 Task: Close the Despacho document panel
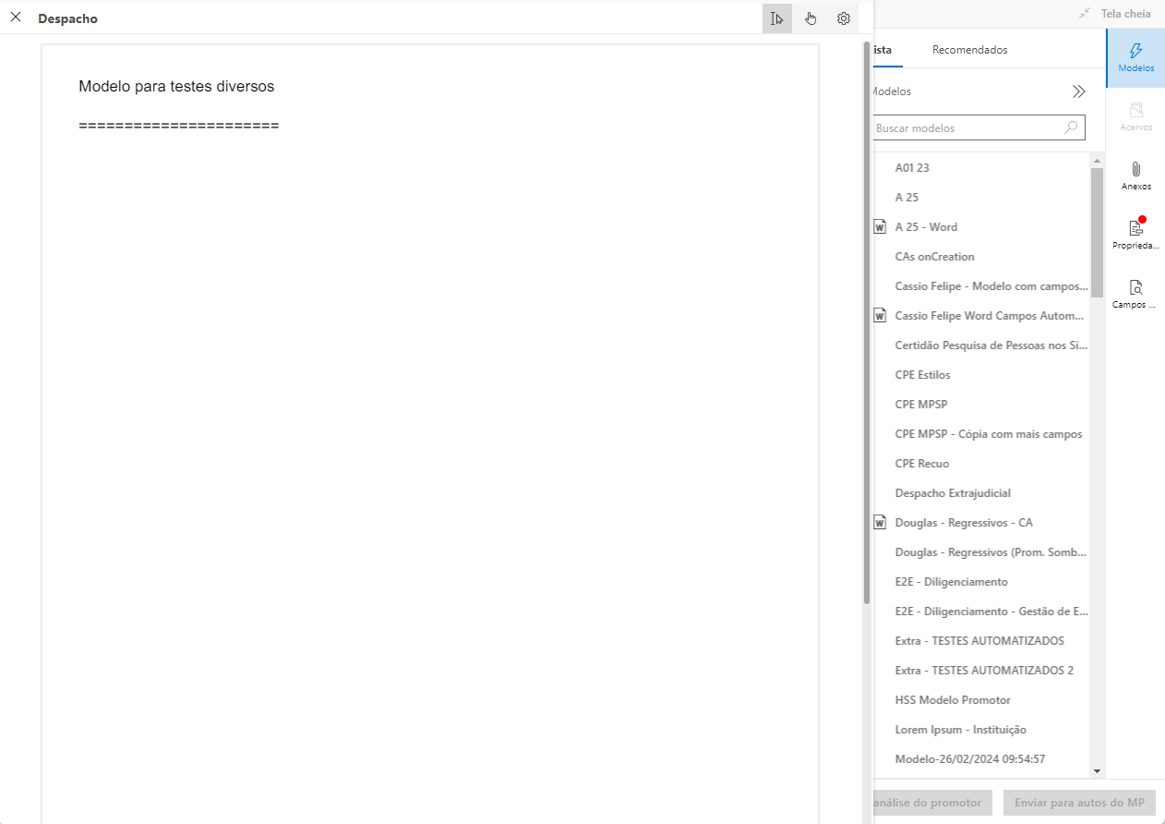[16, 18]
